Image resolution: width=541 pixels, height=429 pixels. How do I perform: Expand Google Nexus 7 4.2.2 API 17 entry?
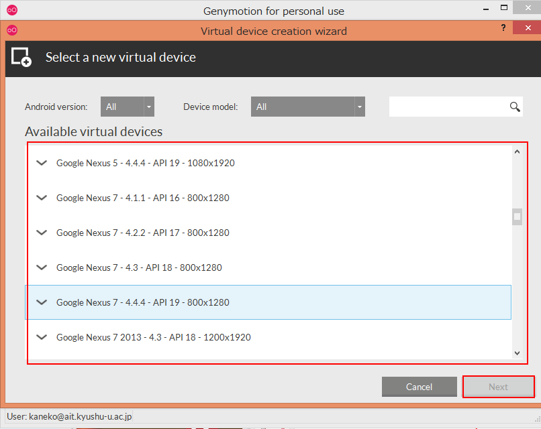click(x=42, y=233)
